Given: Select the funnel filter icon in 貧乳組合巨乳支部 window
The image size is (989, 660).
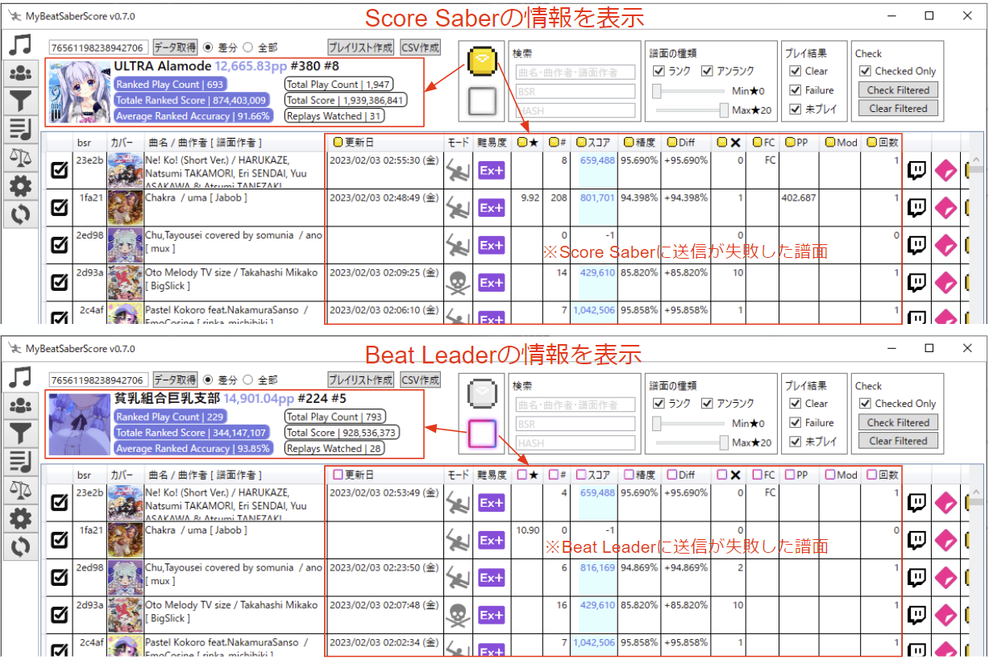Looking at the screenshot, I should coord(20,433).
